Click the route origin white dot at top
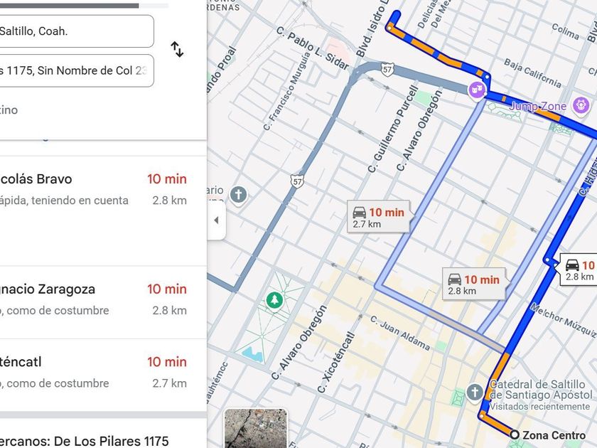 pyautogui.click(x=389, y=28)
